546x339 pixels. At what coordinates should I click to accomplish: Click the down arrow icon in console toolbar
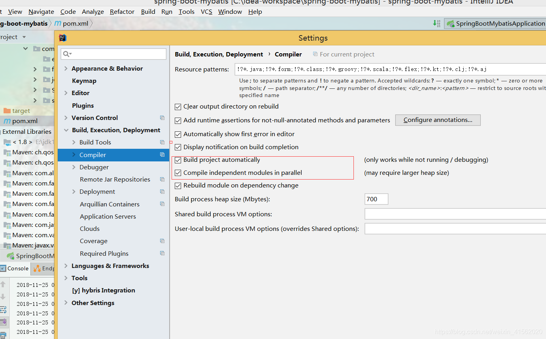[x=3, y=297]
